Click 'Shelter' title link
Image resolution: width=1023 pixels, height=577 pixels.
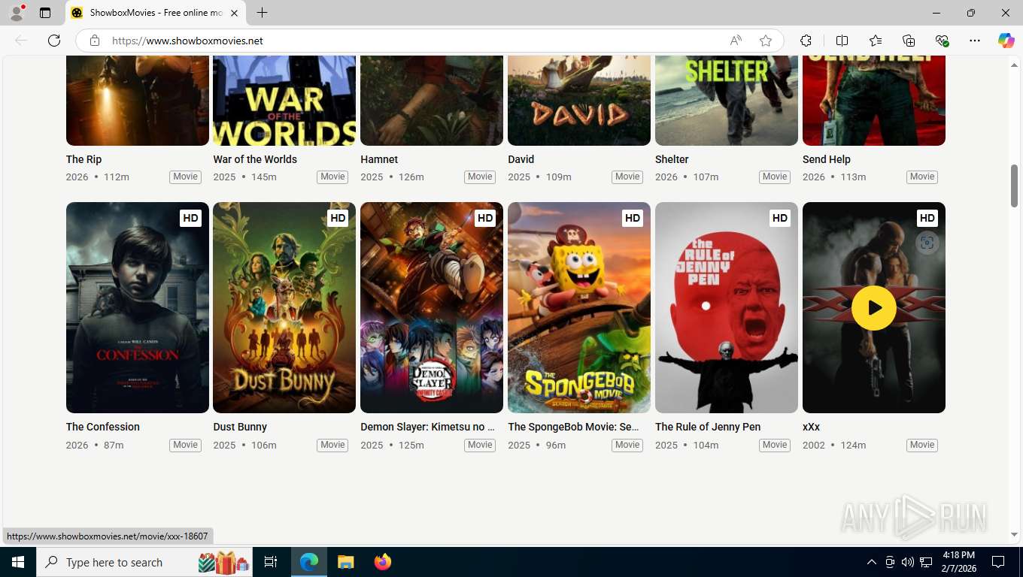pyautogui.click(x=672, y=159)
